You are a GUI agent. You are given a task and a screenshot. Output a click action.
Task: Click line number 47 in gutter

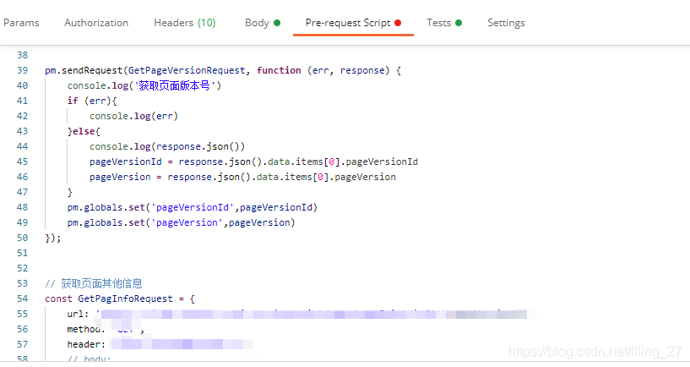23,192
